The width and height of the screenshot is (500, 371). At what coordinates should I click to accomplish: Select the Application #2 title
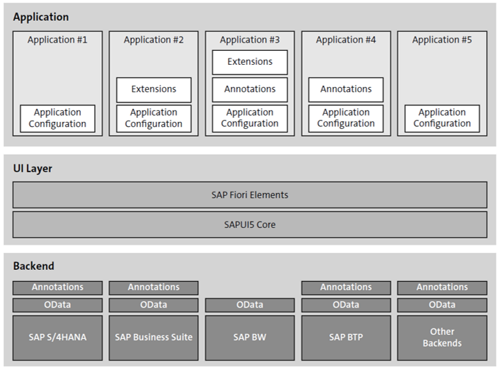pyautogui.click(x=153, y=40)
